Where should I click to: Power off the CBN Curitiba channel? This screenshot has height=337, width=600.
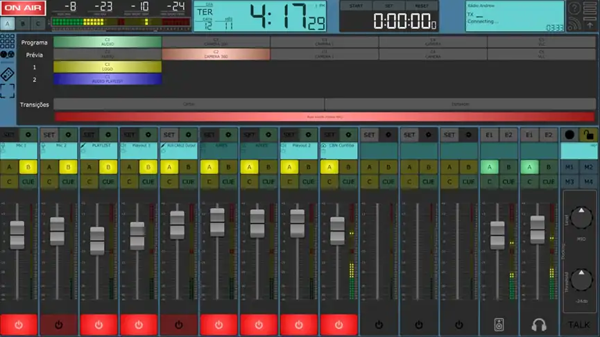[x=338, y=325]
